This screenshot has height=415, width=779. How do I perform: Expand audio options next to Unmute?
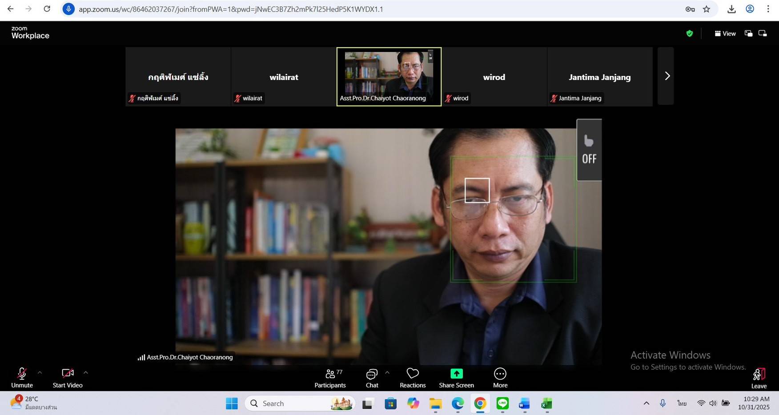click(40, 372)
